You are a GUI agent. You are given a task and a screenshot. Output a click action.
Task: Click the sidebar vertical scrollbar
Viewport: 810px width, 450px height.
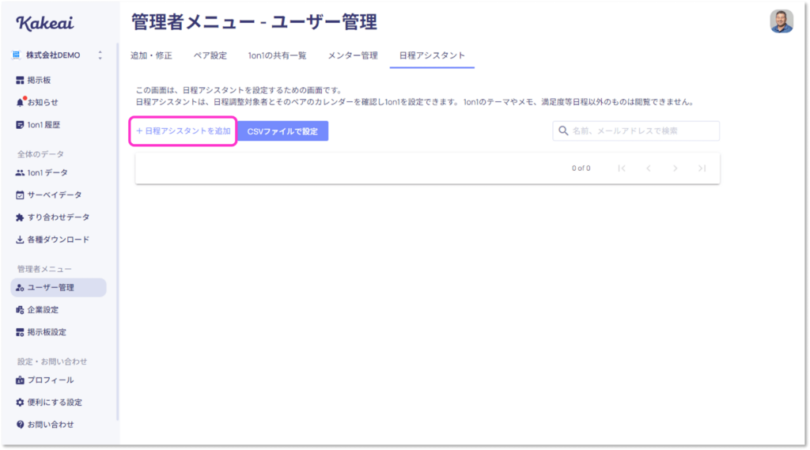(118, 232)
